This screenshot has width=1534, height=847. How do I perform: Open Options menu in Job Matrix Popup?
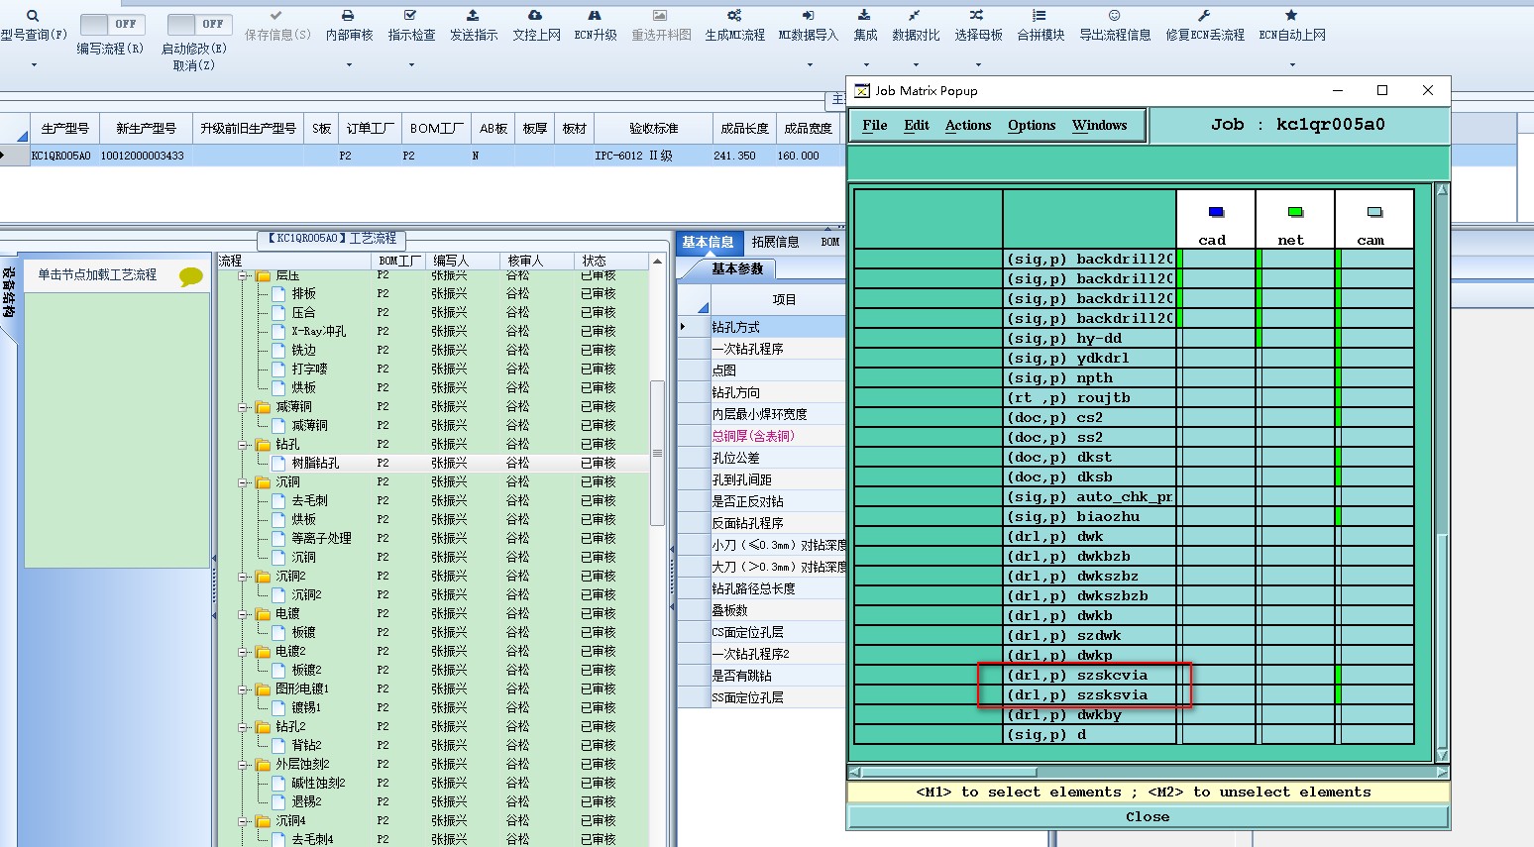tap(1032, 125)
